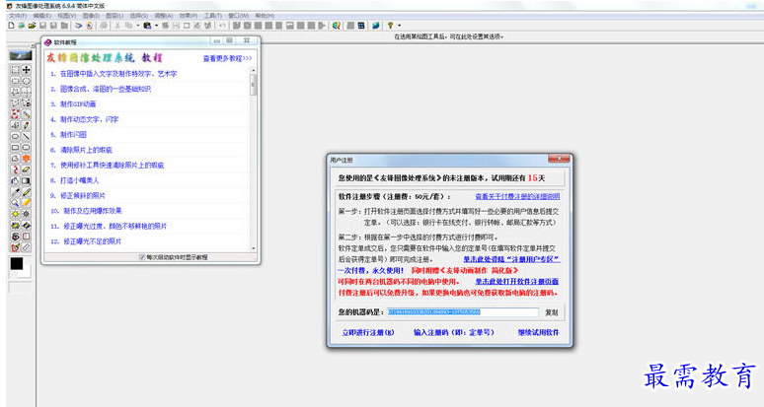The width and height of the screenshot is (764, 407).
Task: Click the white background color swatch
Action: 26,272
